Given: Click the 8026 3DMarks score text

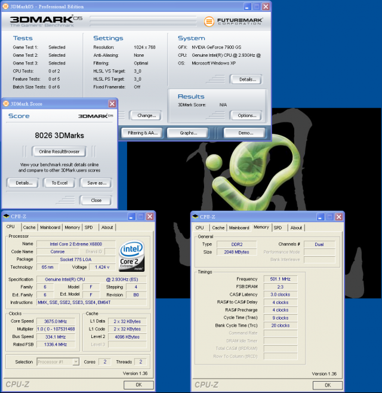Looking at the screenshot, I should pyautogui.click(x=59, y=136).
